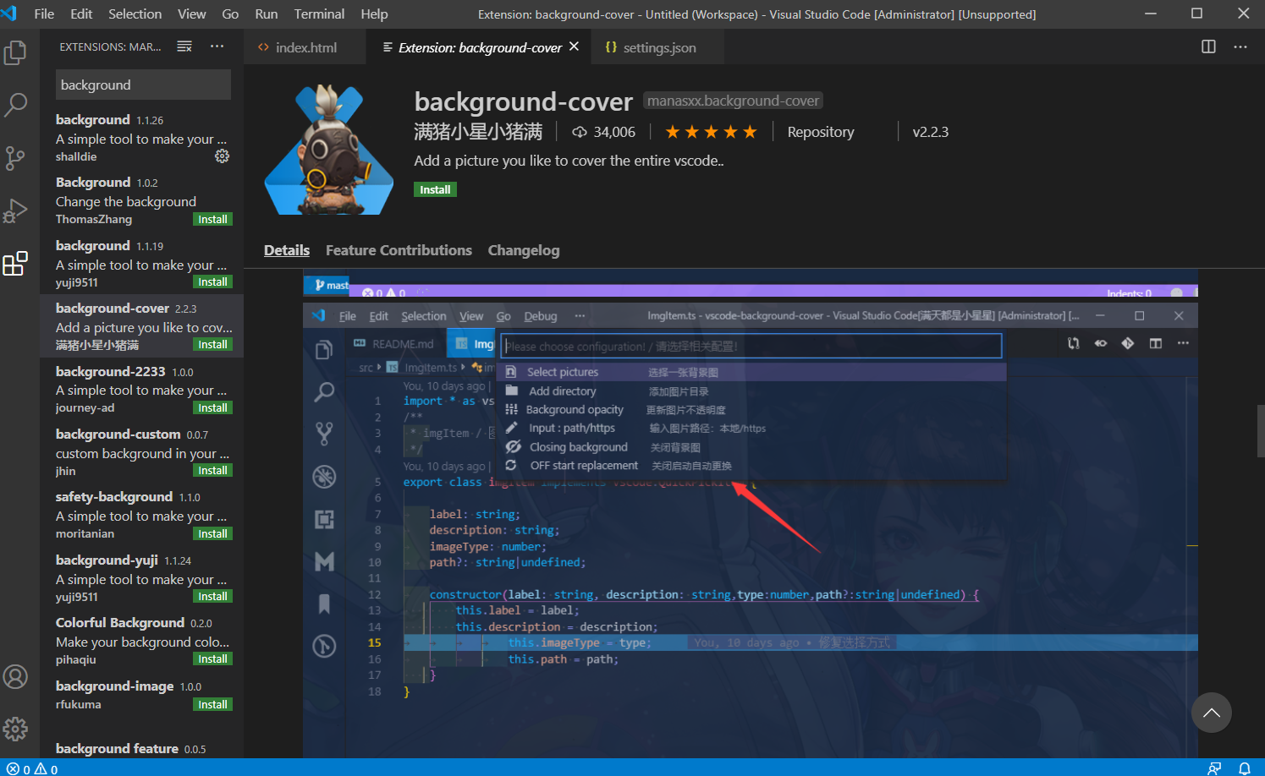Open the Accounts icon in activity bar
The width and height of the screenshot is (1265, 776).
tap(16, 677)
